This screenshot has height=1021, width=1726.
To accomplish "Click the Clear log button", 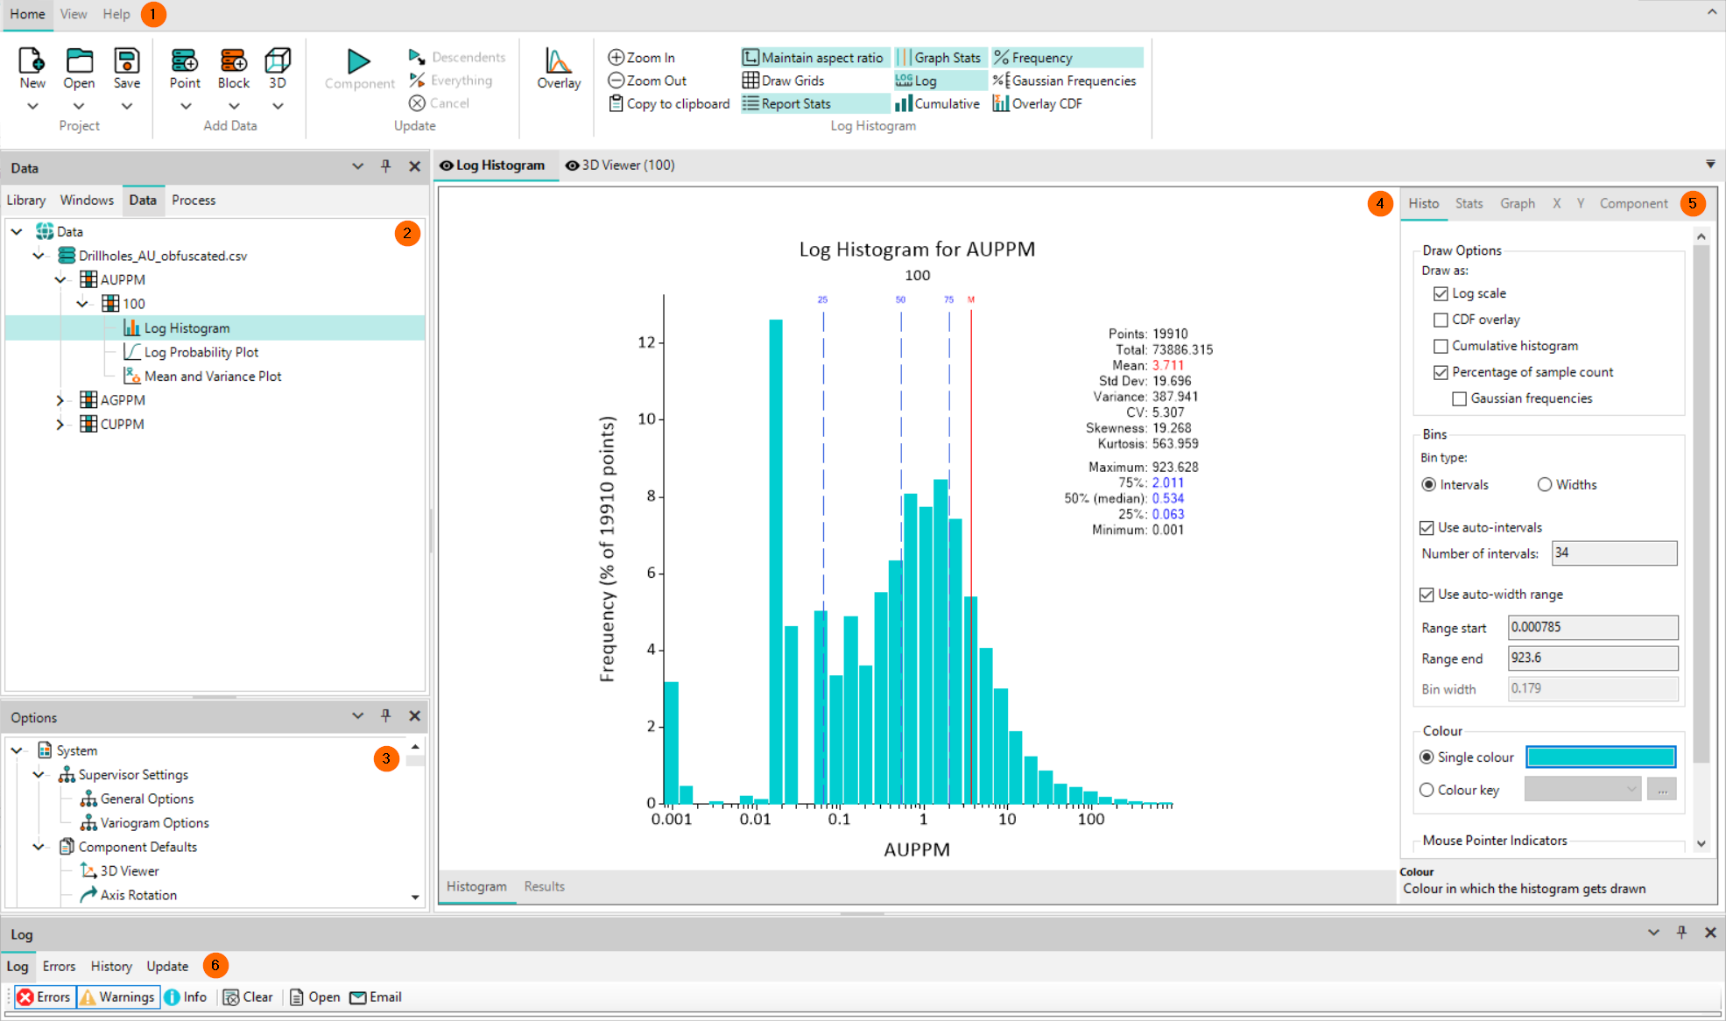I will point(248,996).
